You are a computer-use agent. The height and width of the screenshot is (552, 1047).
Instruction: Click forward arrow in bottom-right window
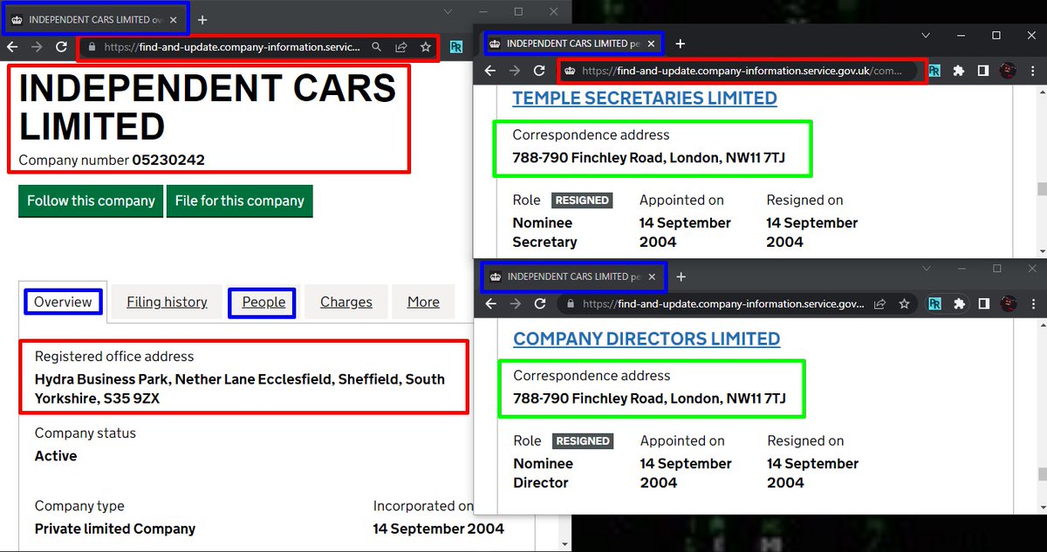[515, 303]
